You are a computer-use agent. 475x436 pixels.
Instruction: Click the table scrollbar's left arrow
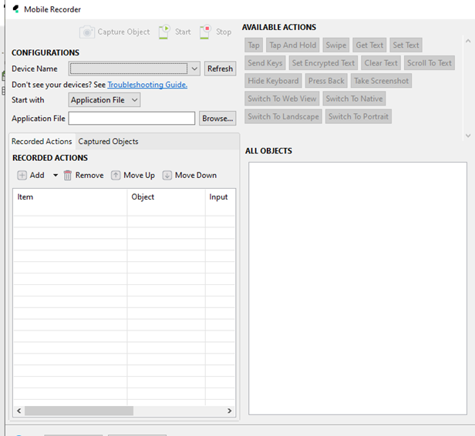(19, 411)
